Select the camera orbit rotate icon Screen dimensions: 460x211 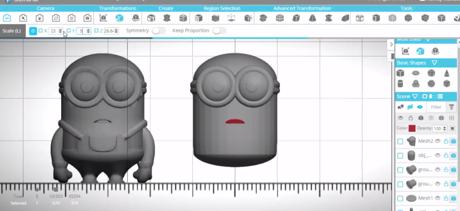coord(56,18)
